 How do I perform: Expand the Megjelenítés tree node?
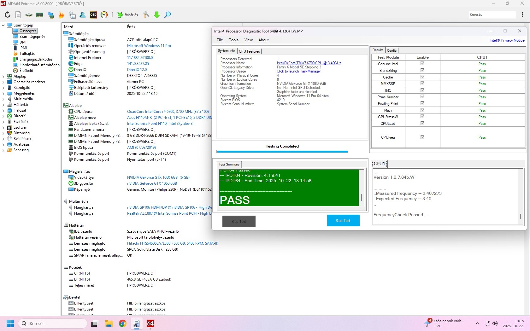click(x=3, y=93)
